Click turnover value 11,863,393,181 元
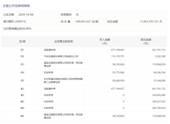The image size is (170, 124). coord(151,22)
